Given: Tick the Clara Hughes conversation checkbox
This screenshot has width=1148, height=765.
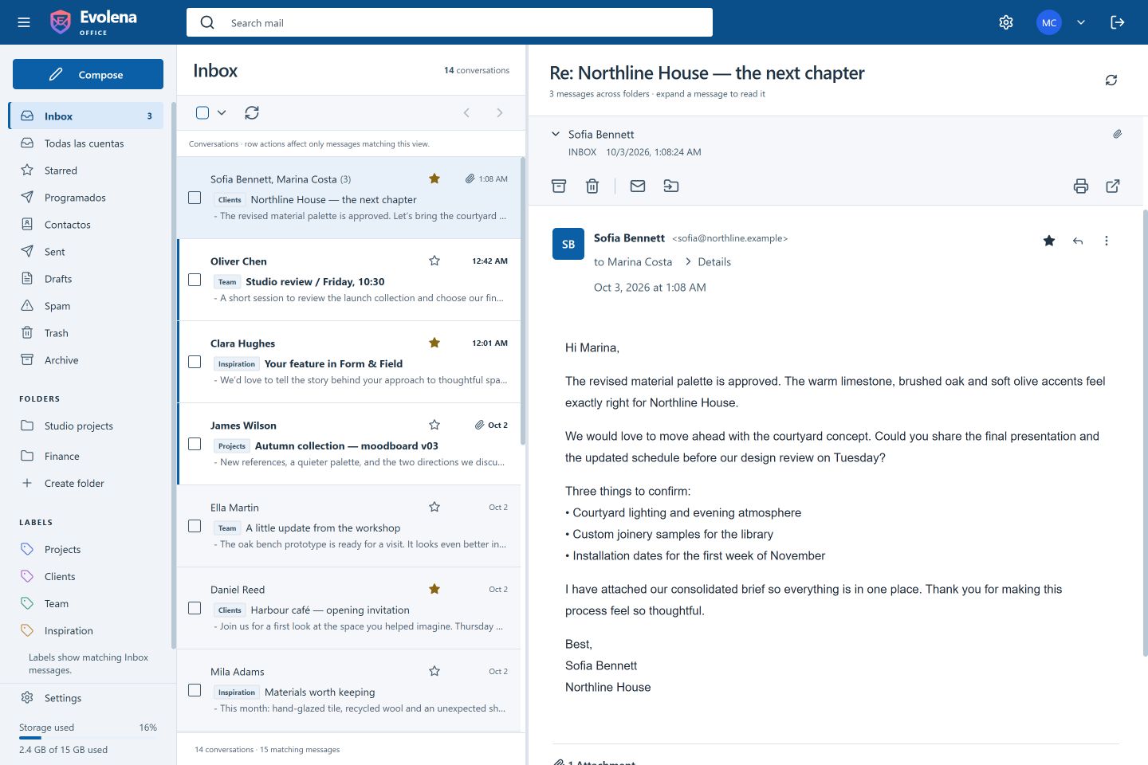Looking at the screenshot, I should coord(195,362).
